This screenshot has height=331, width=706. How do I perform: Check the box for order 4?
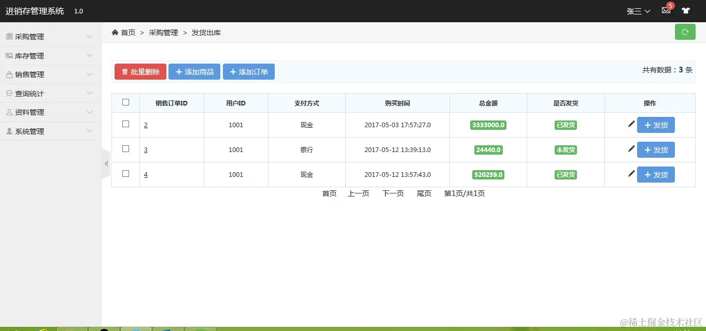tap(125, 174)
